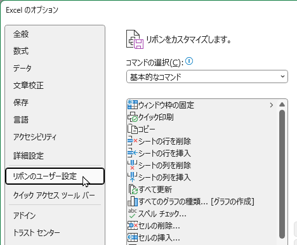Click the セルの挿入 icon
The width and height of the screenshot is (297, 245).
tap(133, 237)
